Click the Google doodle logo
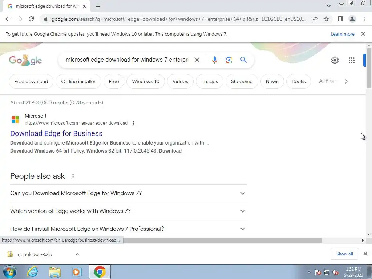The width and height of the screenshot is (372, 279). [x=25, y=60]
